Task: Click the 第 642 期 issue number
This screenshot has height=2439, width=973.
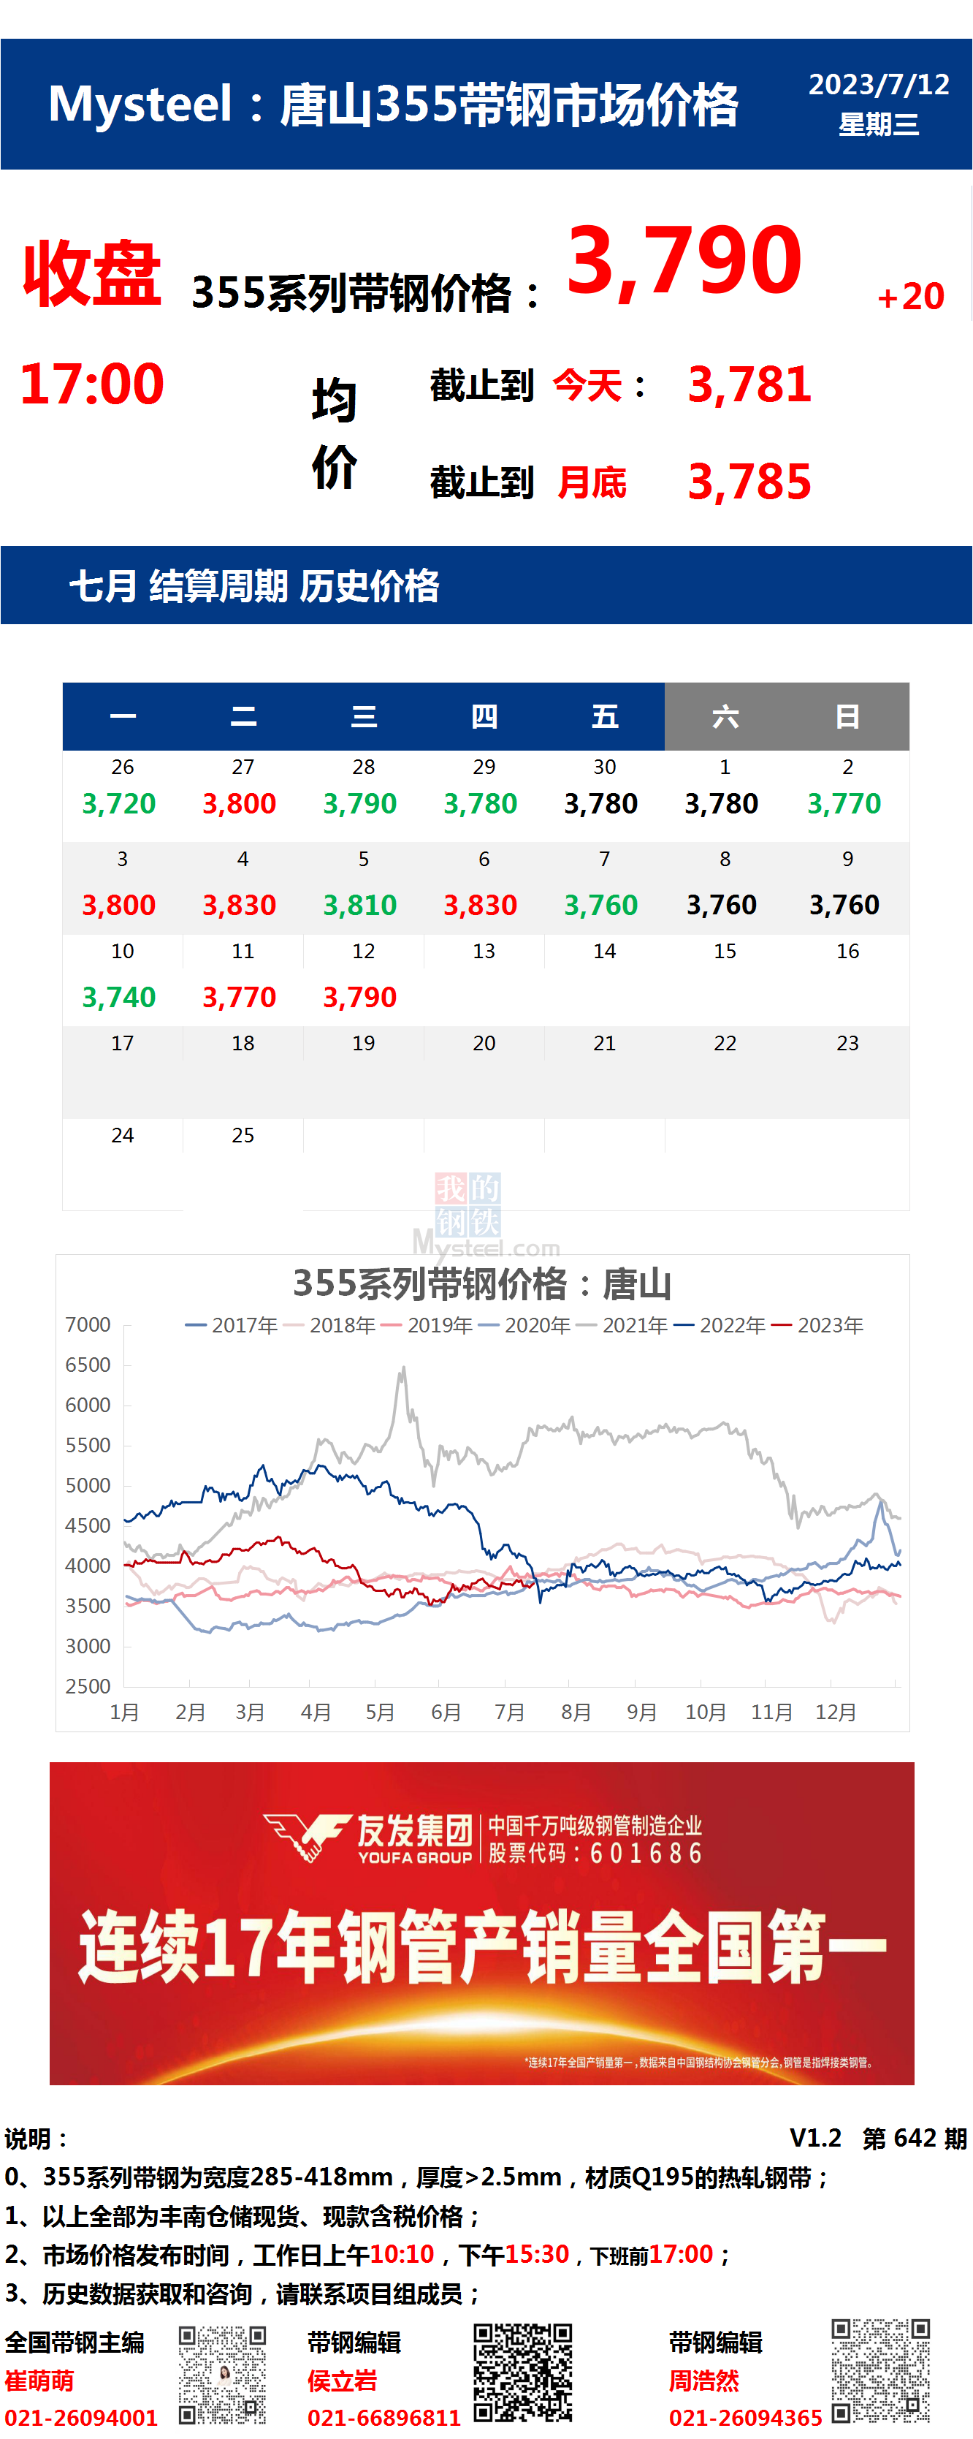Action: (915, 2138)
